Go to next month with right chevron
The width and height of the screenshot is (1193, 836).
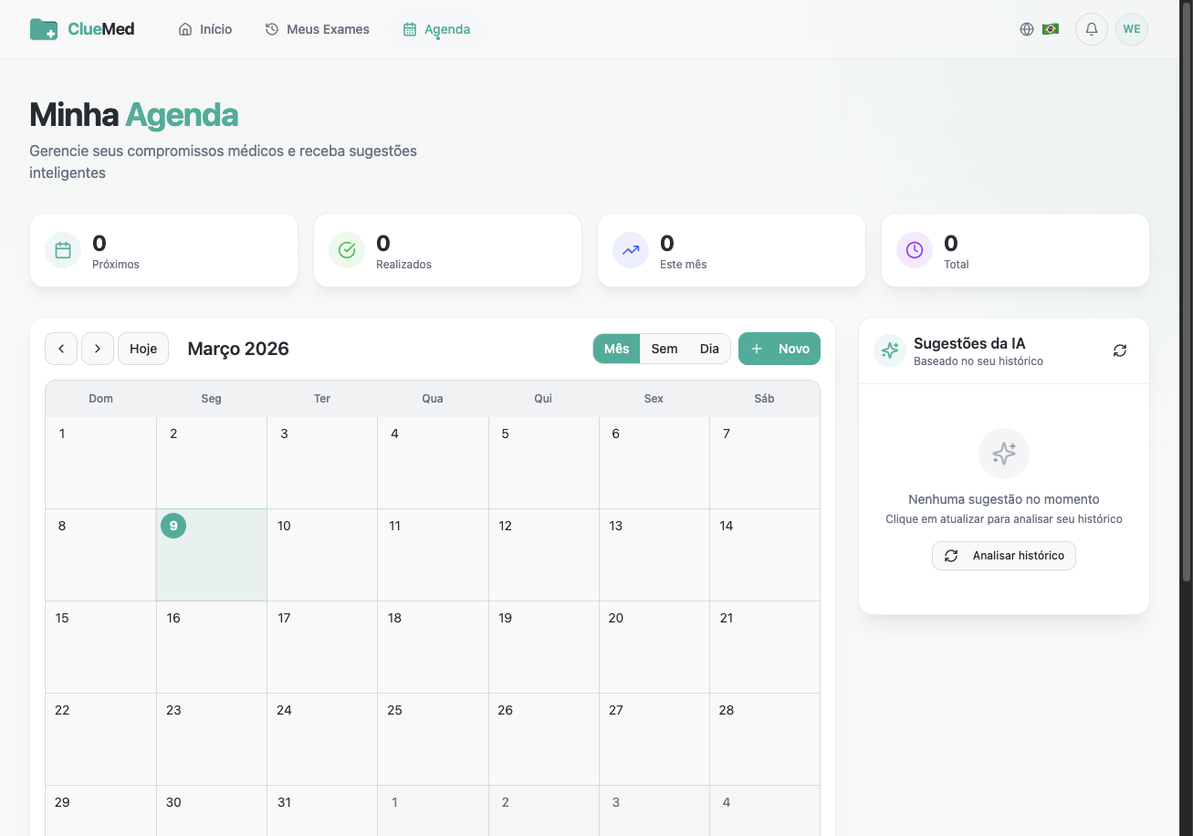point(98,349)
